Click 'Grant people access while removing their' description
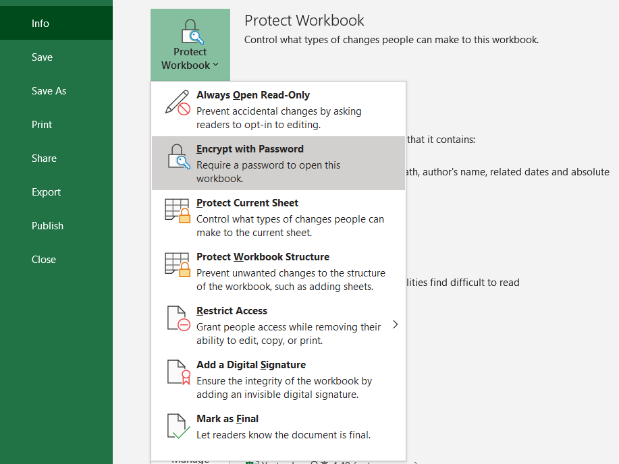Image resolution: width=619 pixels, height=464 pixels. click(289, 327)
